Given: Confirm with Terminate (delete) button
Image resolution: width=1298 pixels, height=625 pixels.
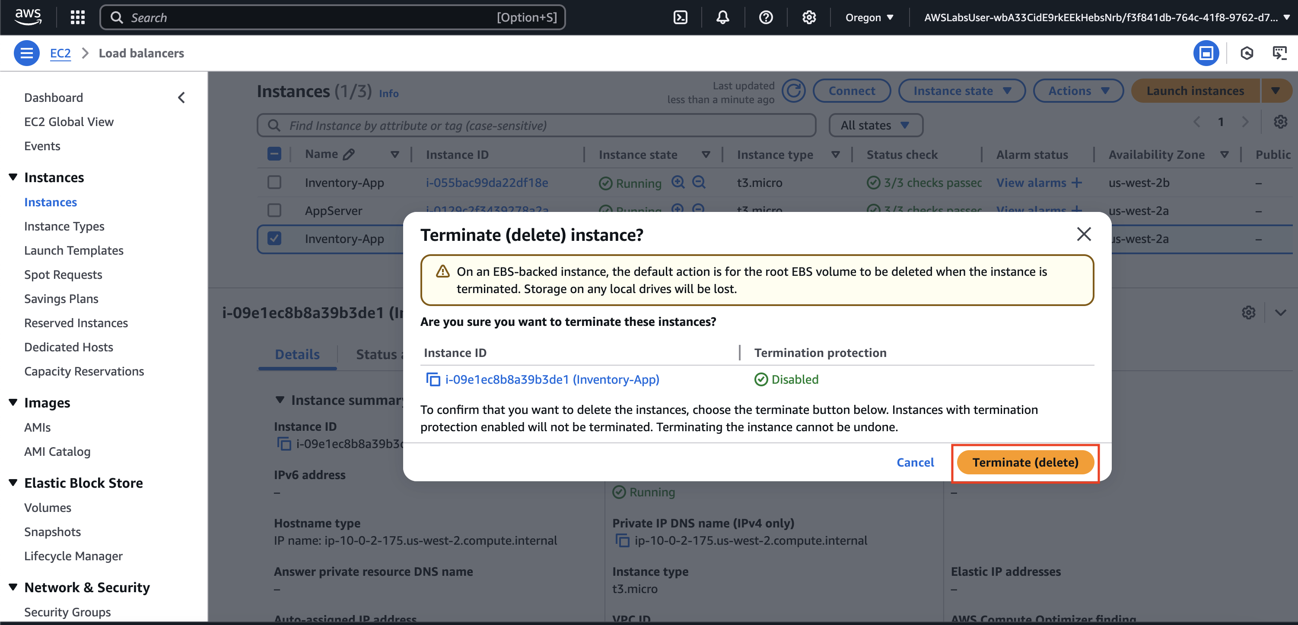Looking at the screenshot, I should (1025, 462).
